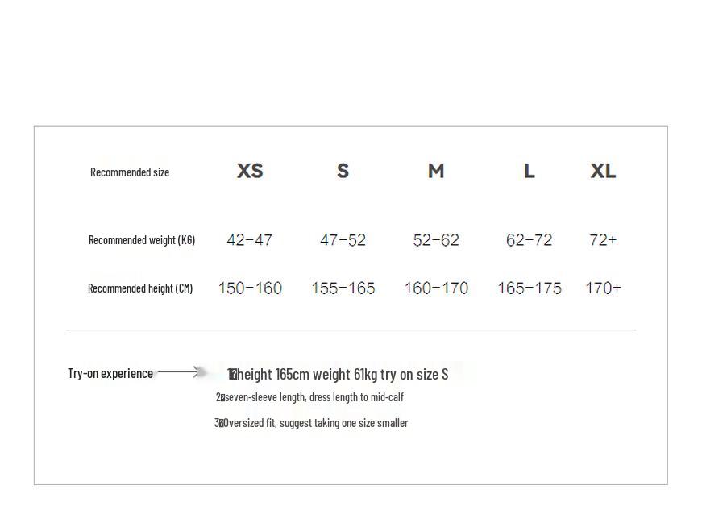The height and width of the screenshot is (527, 702).
Task: Select weight range 62-72
Action: [x=530, y=240]
